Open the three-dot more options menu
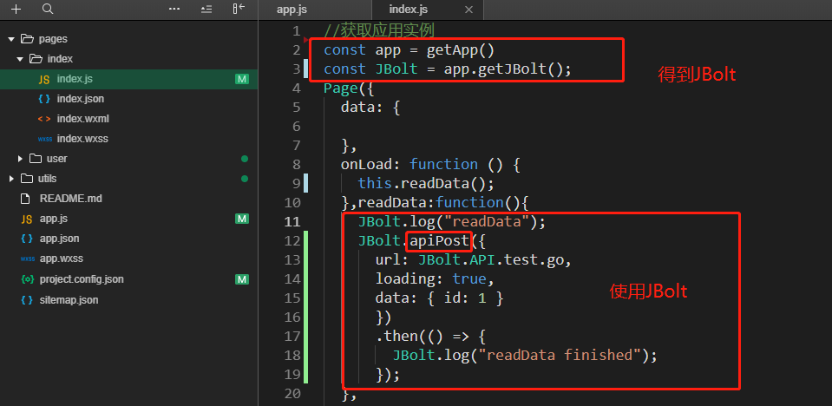Image resolution: width=832 pixels, height=406 pixels. click(x=174, y=9)
